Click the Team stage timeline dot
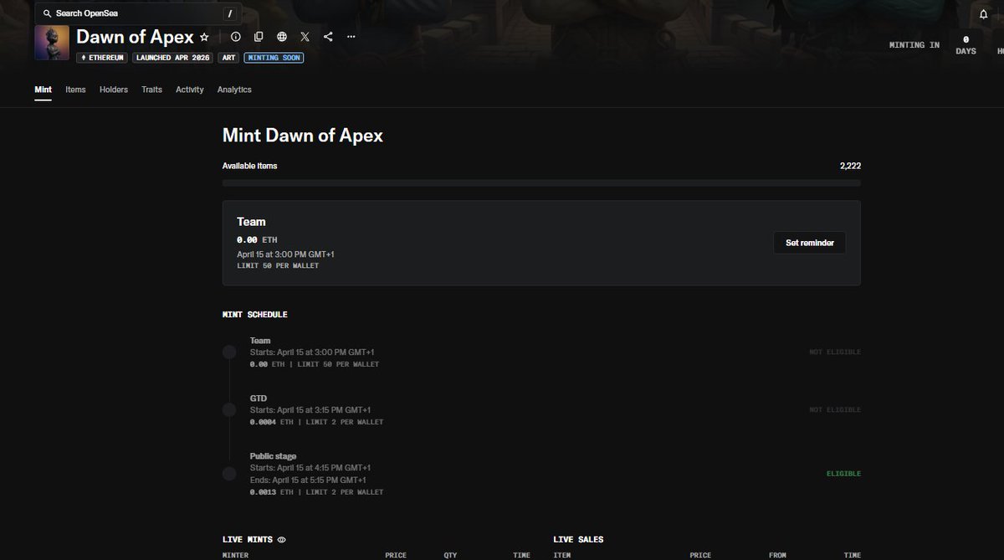This screenshot has height=560, width=1004. [229, 352]
